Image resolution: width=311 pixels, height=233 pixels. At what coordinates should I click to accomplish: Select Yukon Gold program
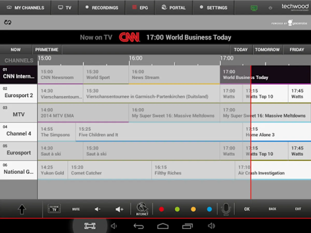(x=53, y=170)
